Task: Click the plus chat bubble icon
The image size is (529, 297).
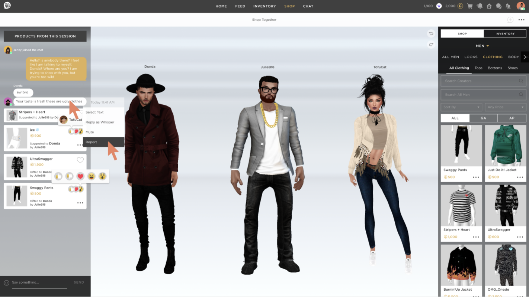Action: click(510, 20)
